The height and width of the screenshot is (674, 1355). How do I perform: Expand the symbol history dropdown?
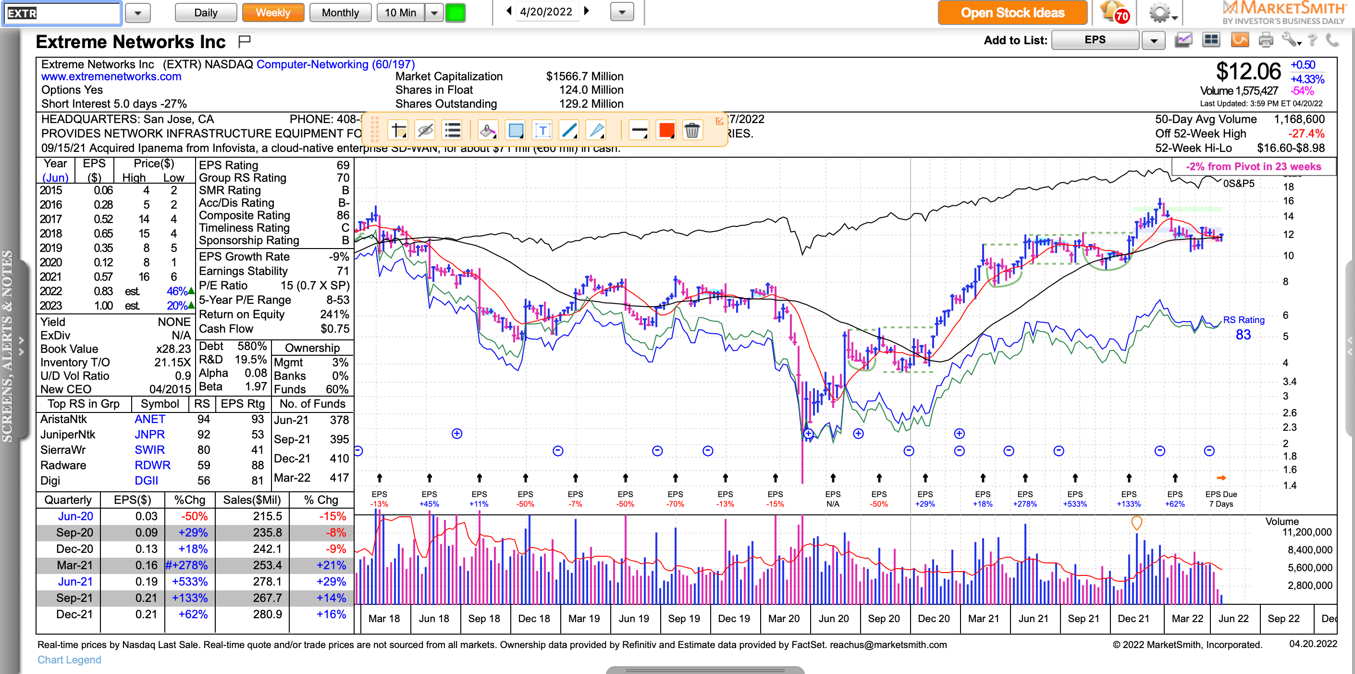point(138,13)
